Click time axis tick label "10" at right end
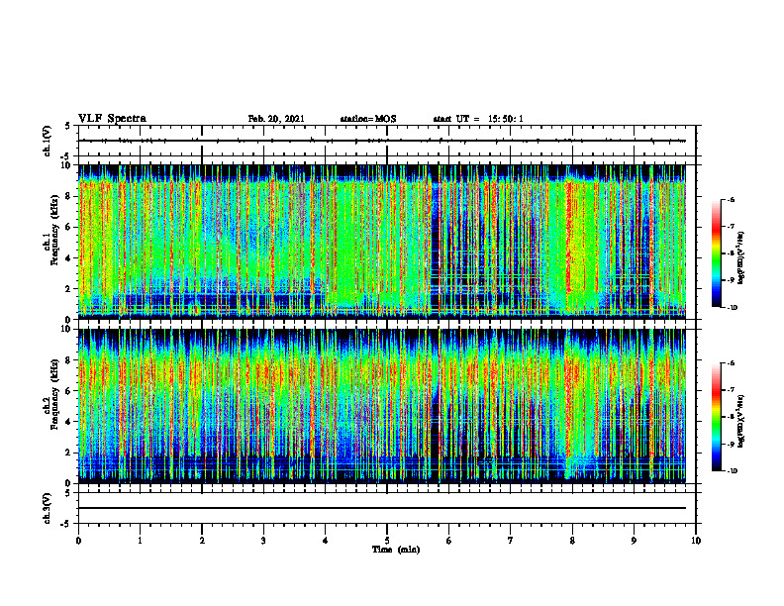Image resolution: width=784 pixels, height=606 pixels. pyautogui.click(x=696, y=541)
